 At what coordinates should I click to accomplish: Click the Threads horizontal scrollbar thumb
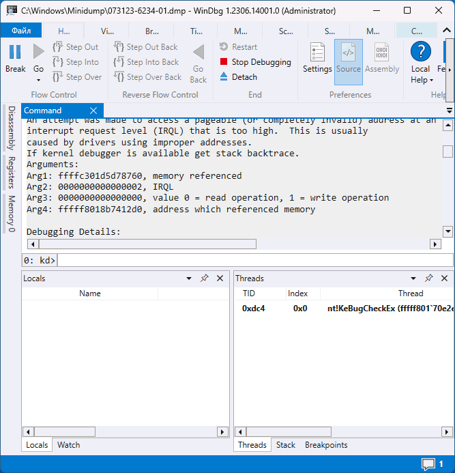(x=289, y=432)
